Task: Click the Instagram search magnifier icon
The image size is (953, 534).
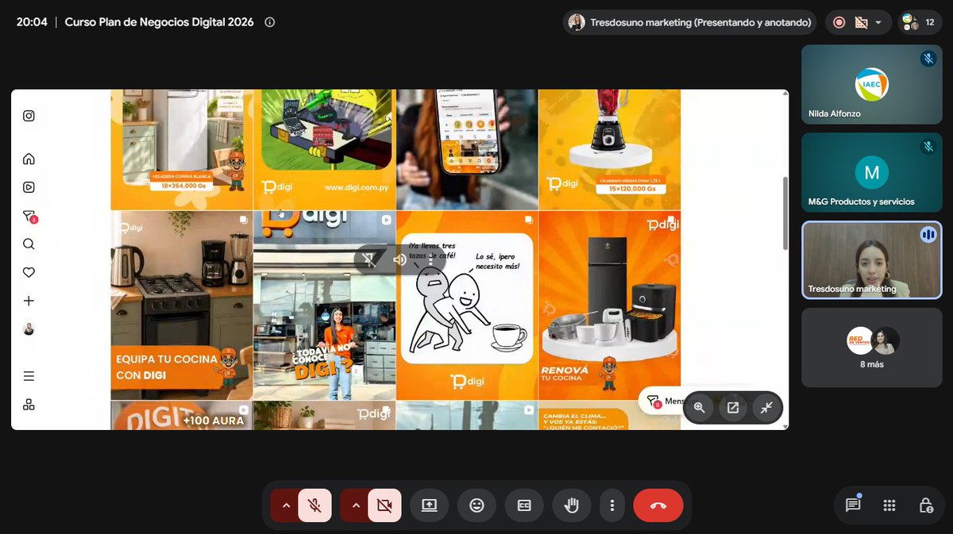Action: tap(29, 244)
